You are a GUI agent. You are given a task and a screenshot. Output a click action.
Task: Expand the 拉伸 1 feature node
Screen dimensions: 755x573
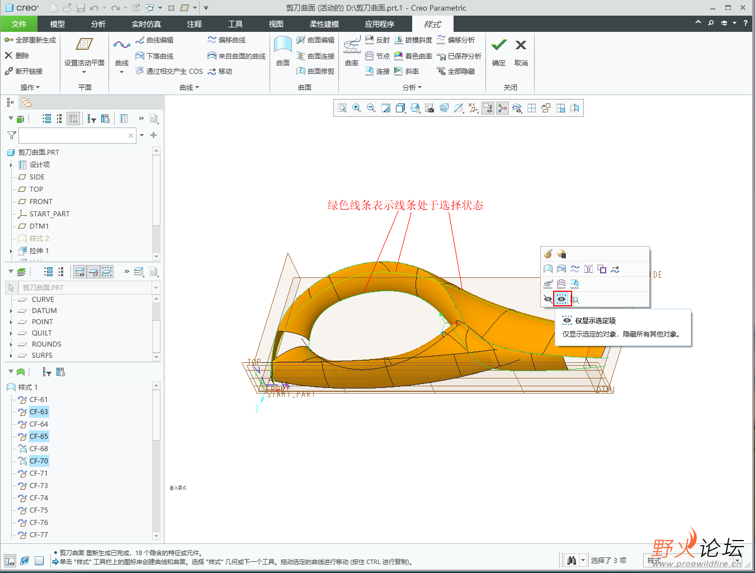(11, 251)
